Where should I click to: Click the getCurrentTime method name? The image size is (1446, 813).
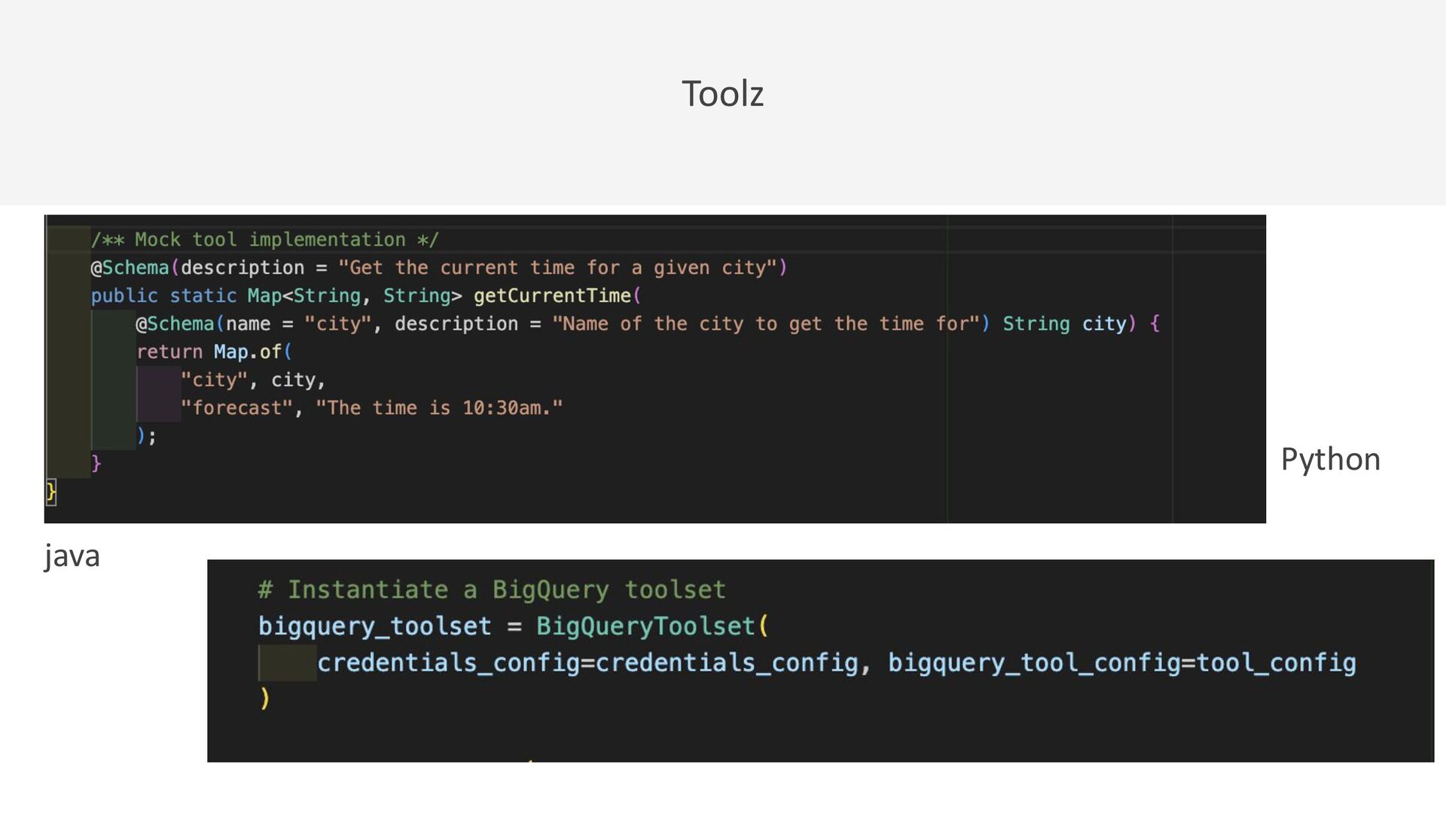coord(552,296)
